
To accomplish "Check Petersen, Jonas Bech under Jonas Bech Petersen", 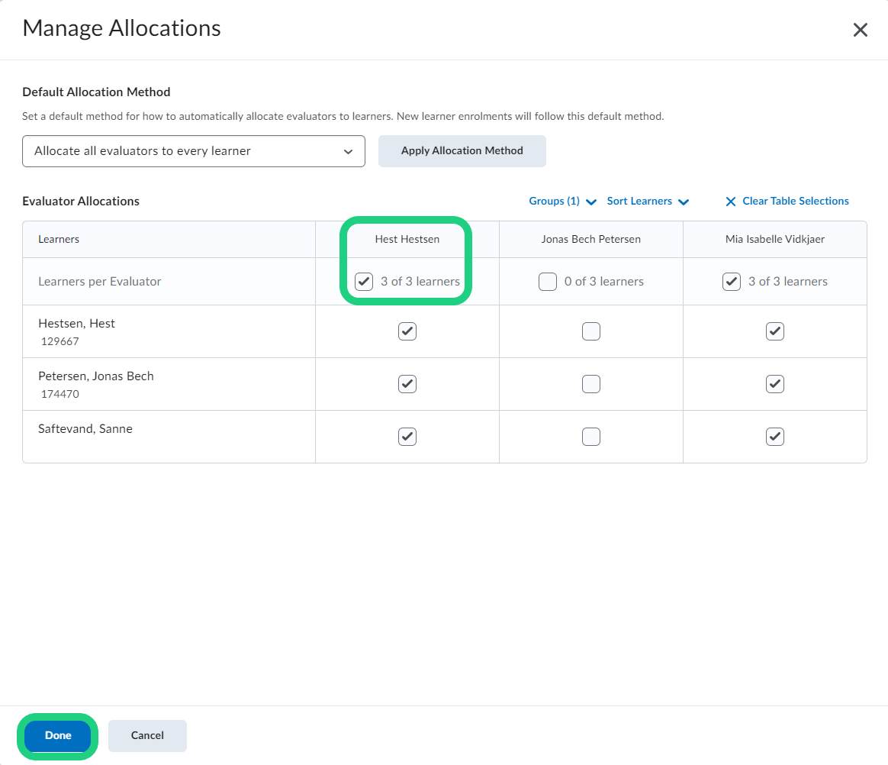I will tap(591, 383).
